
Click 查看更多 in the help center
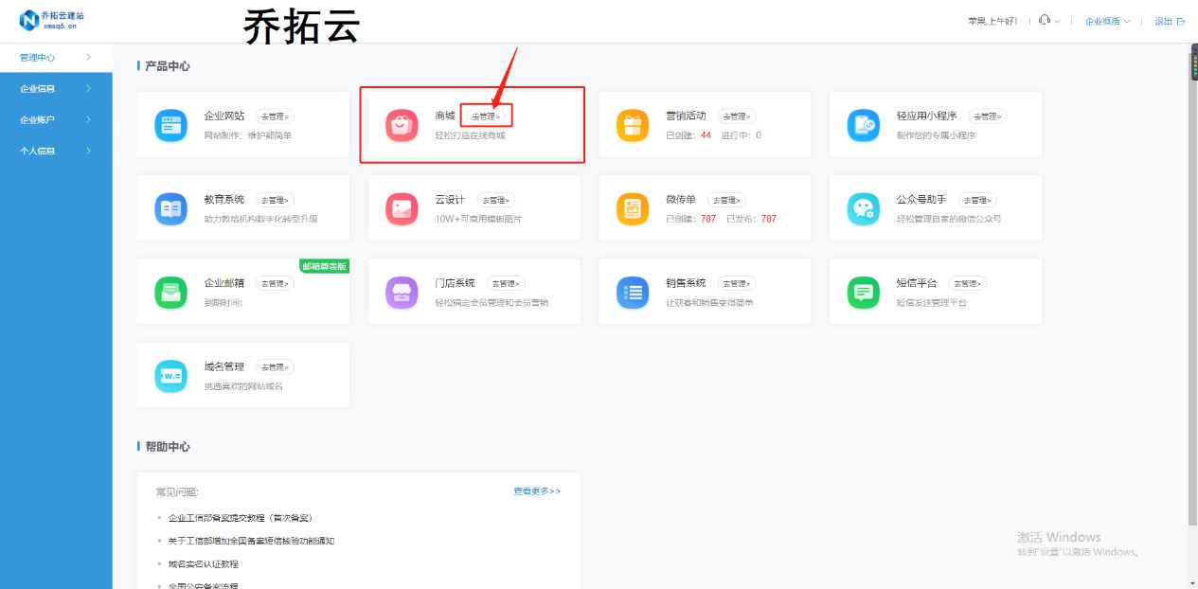(x=536, y=491)
